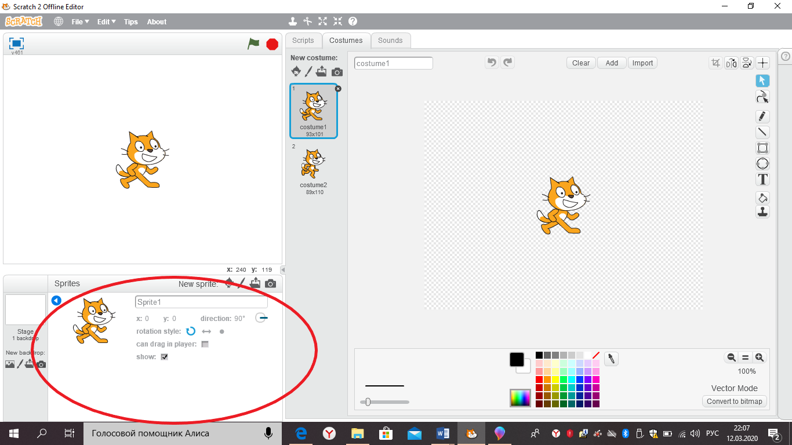Choose the Rectangle tool

(763, 148)
